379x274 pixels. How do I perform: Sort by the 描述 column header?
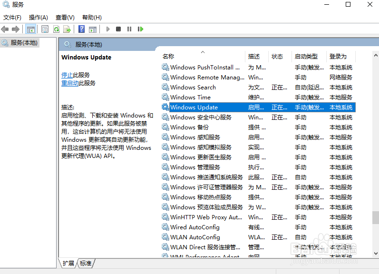tap(257, 56)
